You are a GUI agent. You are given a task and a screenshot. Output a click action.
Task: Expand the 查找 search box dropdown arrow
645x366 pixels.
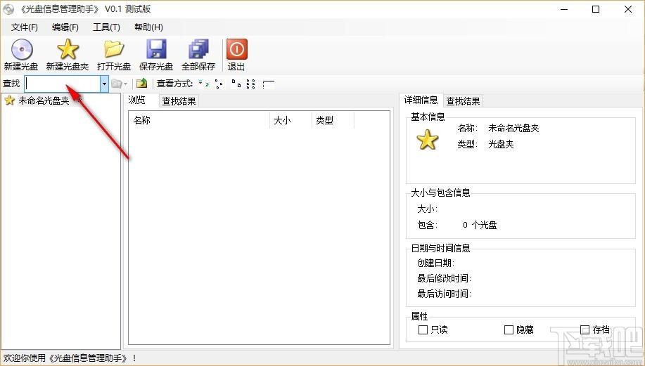(x=104, y=84)
